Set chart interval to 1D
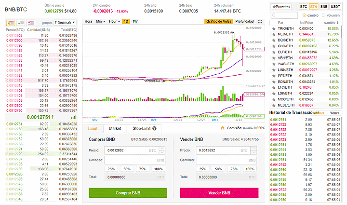 click(x=126, y=22)
